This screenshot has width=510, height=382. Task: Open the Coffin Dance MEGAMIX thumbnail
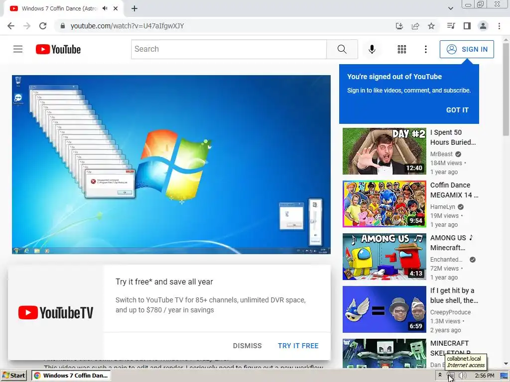(x=384, y=203)
